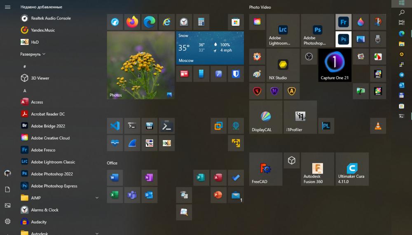Launch Acrobat Reader DC from list
This screenshot has height=235, width=412.
point(61,114)
